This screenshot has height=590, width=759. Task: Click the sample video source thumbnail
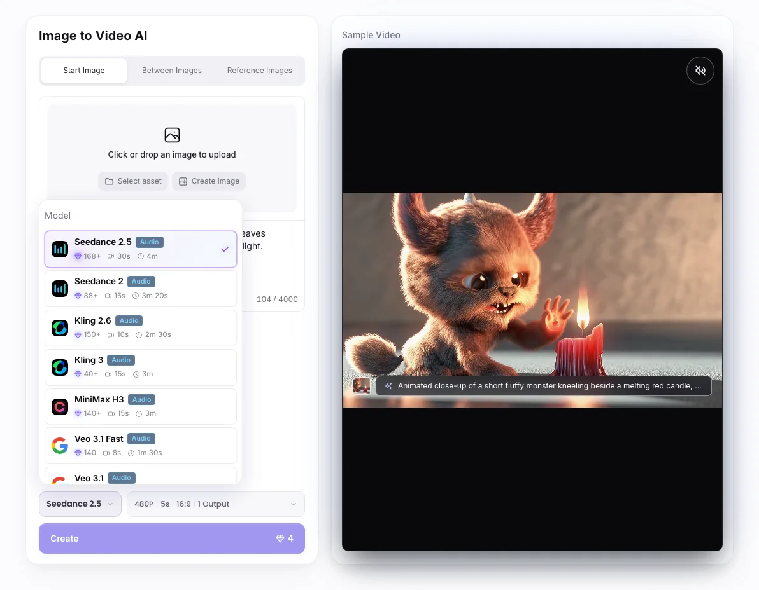click(x=362, y=386)
